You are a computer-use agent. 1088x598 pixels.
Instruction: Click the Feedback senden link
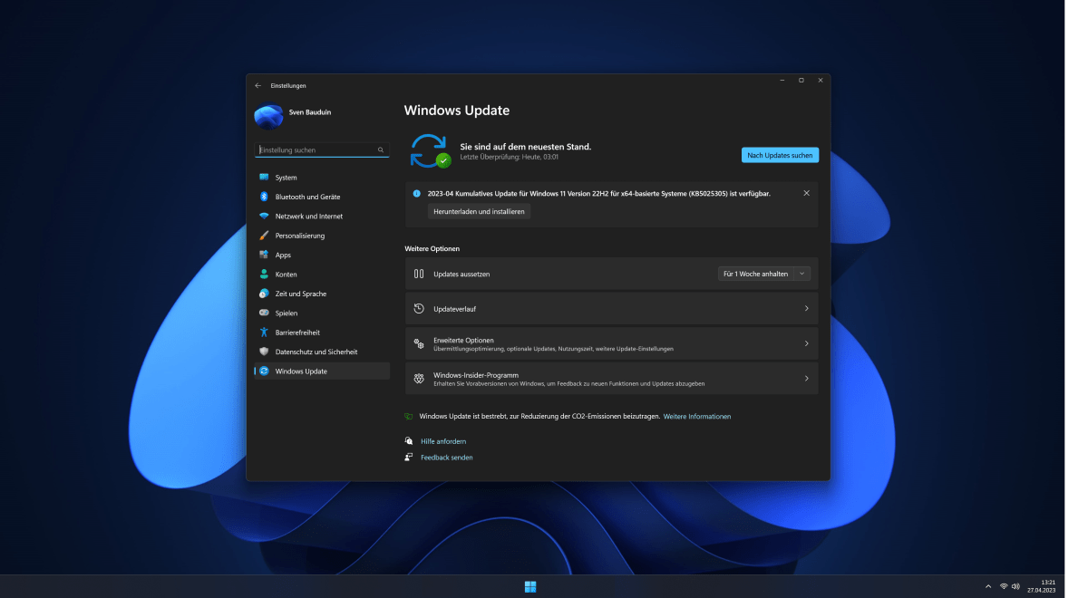[447, 458]
